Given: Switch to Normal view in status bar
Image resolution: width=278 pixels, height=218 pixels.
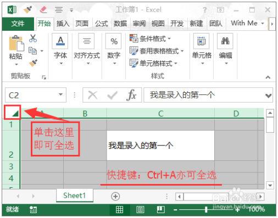Looking at the screenshot, I should [119, 209].
